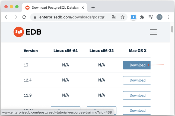Open media controls playlist icon
The image size is (175, 116).
(x=151, y=17)
